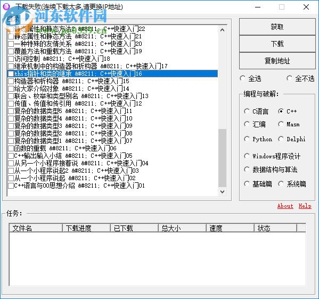Image resolution: width=319 pixels, height=299 pixels.
Task: Click the list scrollbar thumb
Action: pyautogui.click(x=222, y=158)
